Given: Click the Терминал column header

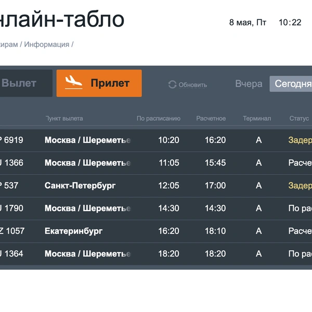Looking at the screenshot, I should [x=257, y=119].
